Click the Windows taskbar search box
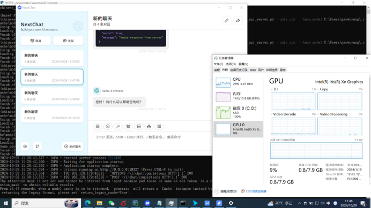This screenshot has width=371, height=208. click(46, 203)
